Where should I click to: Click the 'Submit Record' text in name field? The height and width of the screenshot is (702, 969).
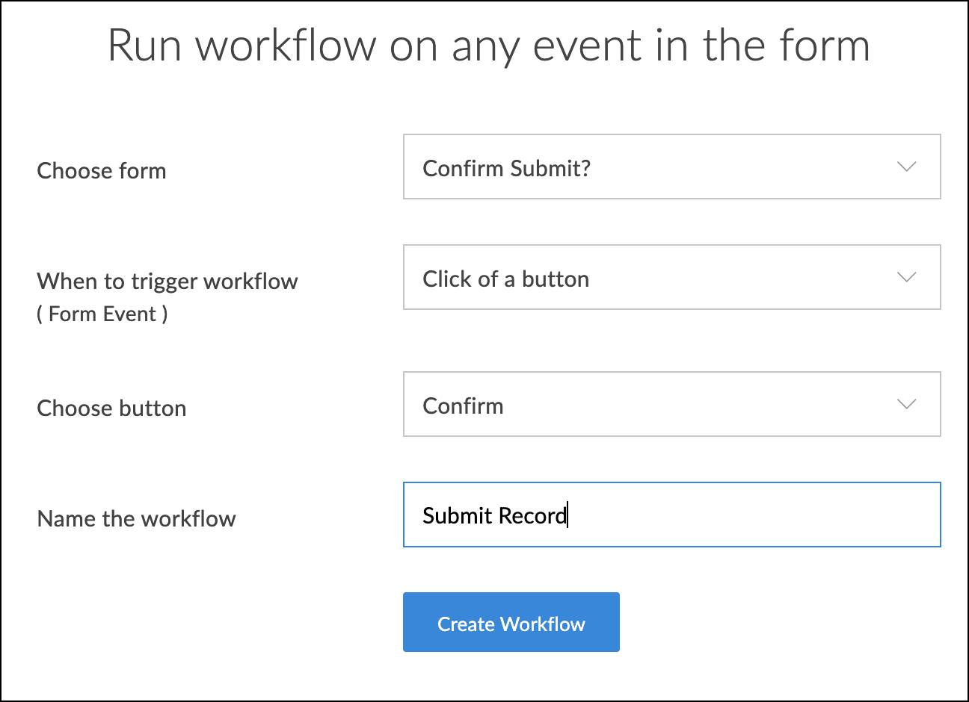[494, 515]
